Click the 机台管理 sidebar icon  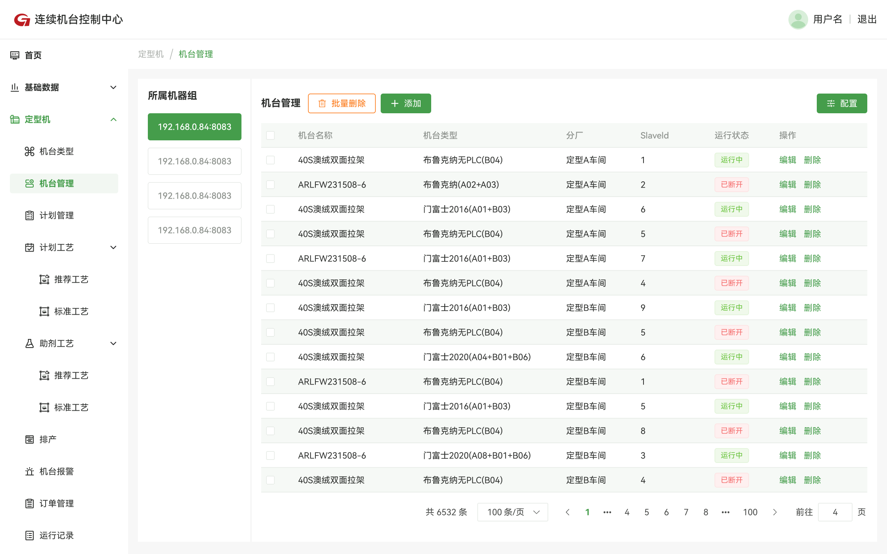pyautogui.click(x=30, y=183)
